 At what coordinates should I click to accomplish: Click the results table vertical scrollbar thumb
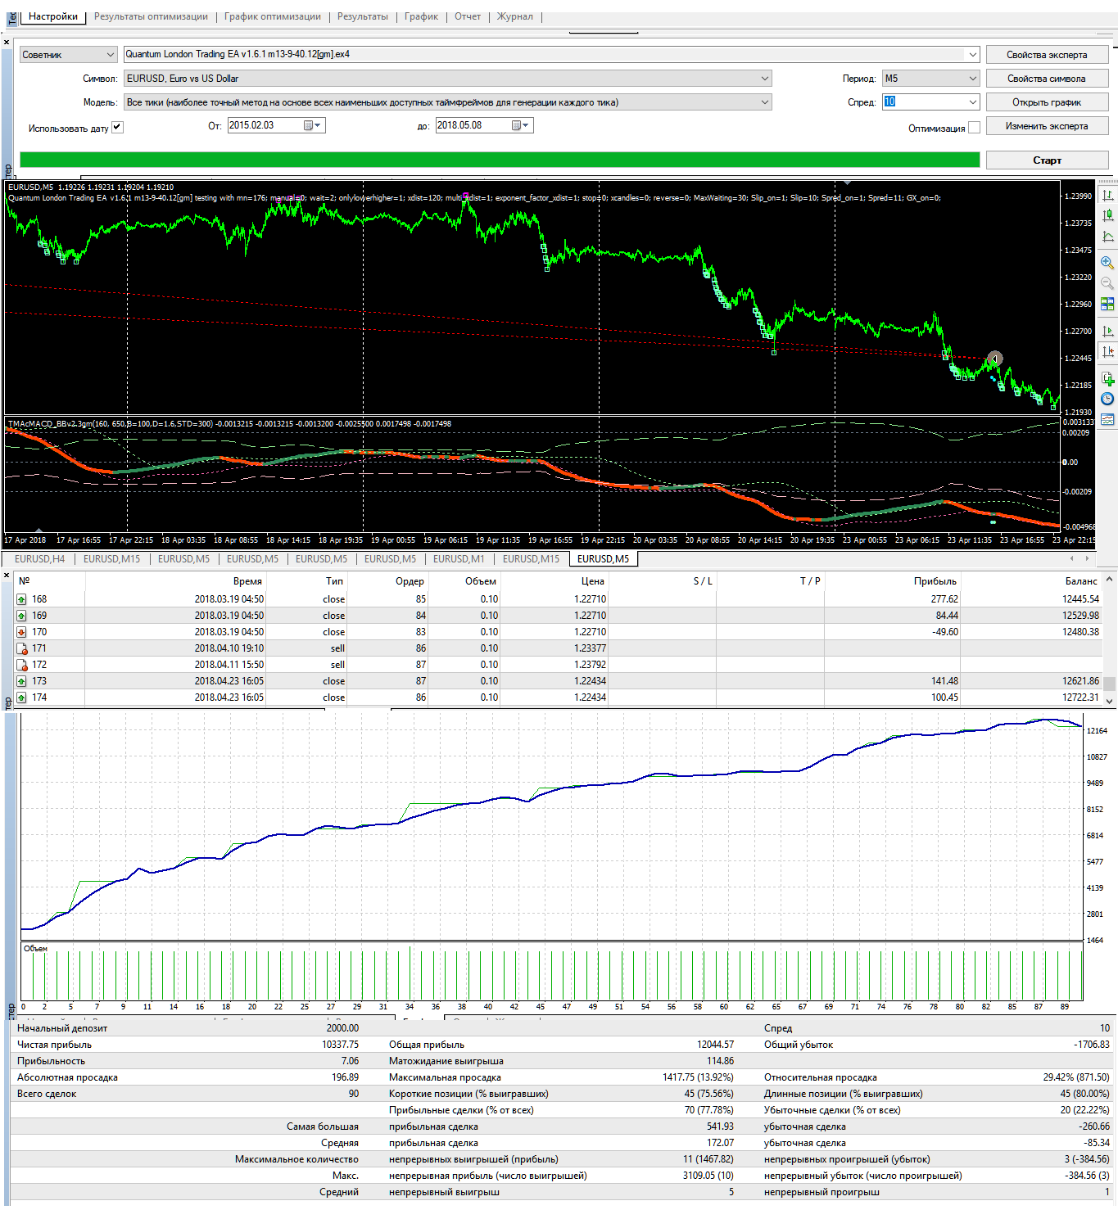click(1109, 684)
